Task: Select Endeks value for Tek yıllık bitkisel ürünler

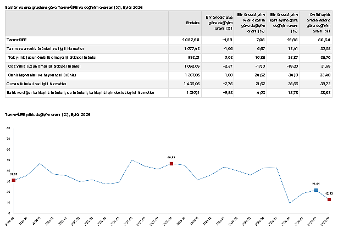Action: click(x=193, y=58)
